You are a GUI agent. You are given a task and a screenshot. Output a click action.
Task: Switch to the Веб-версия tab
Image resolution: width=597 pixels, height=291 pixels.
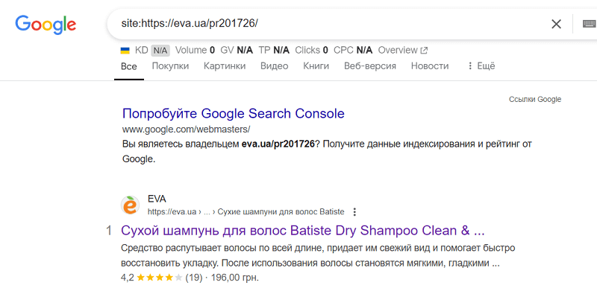point(370,66)
